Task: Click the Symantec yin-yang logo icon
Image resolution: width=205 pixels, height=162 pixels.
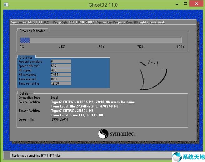Action: pyautogui.click(x=103, y=134)
